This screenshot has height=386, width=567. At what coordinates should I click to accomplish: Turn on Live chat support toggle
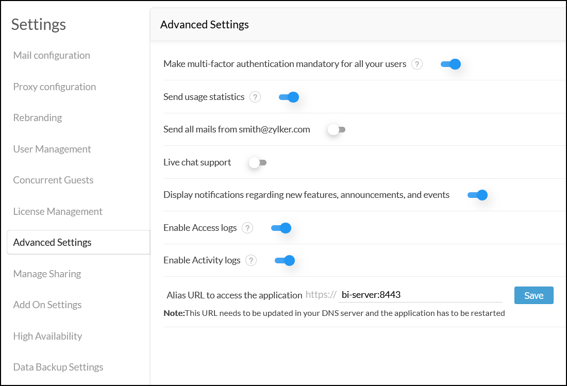click(x=258, y=163)
